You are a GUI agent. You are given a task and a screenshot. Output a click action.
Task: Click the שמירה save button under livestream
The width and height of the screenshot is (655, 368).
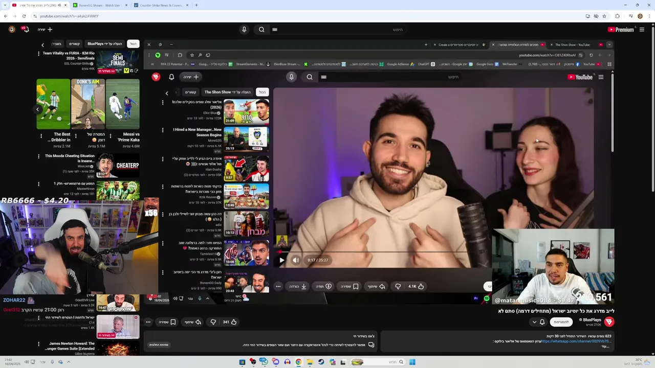click(x=167, y=322)
